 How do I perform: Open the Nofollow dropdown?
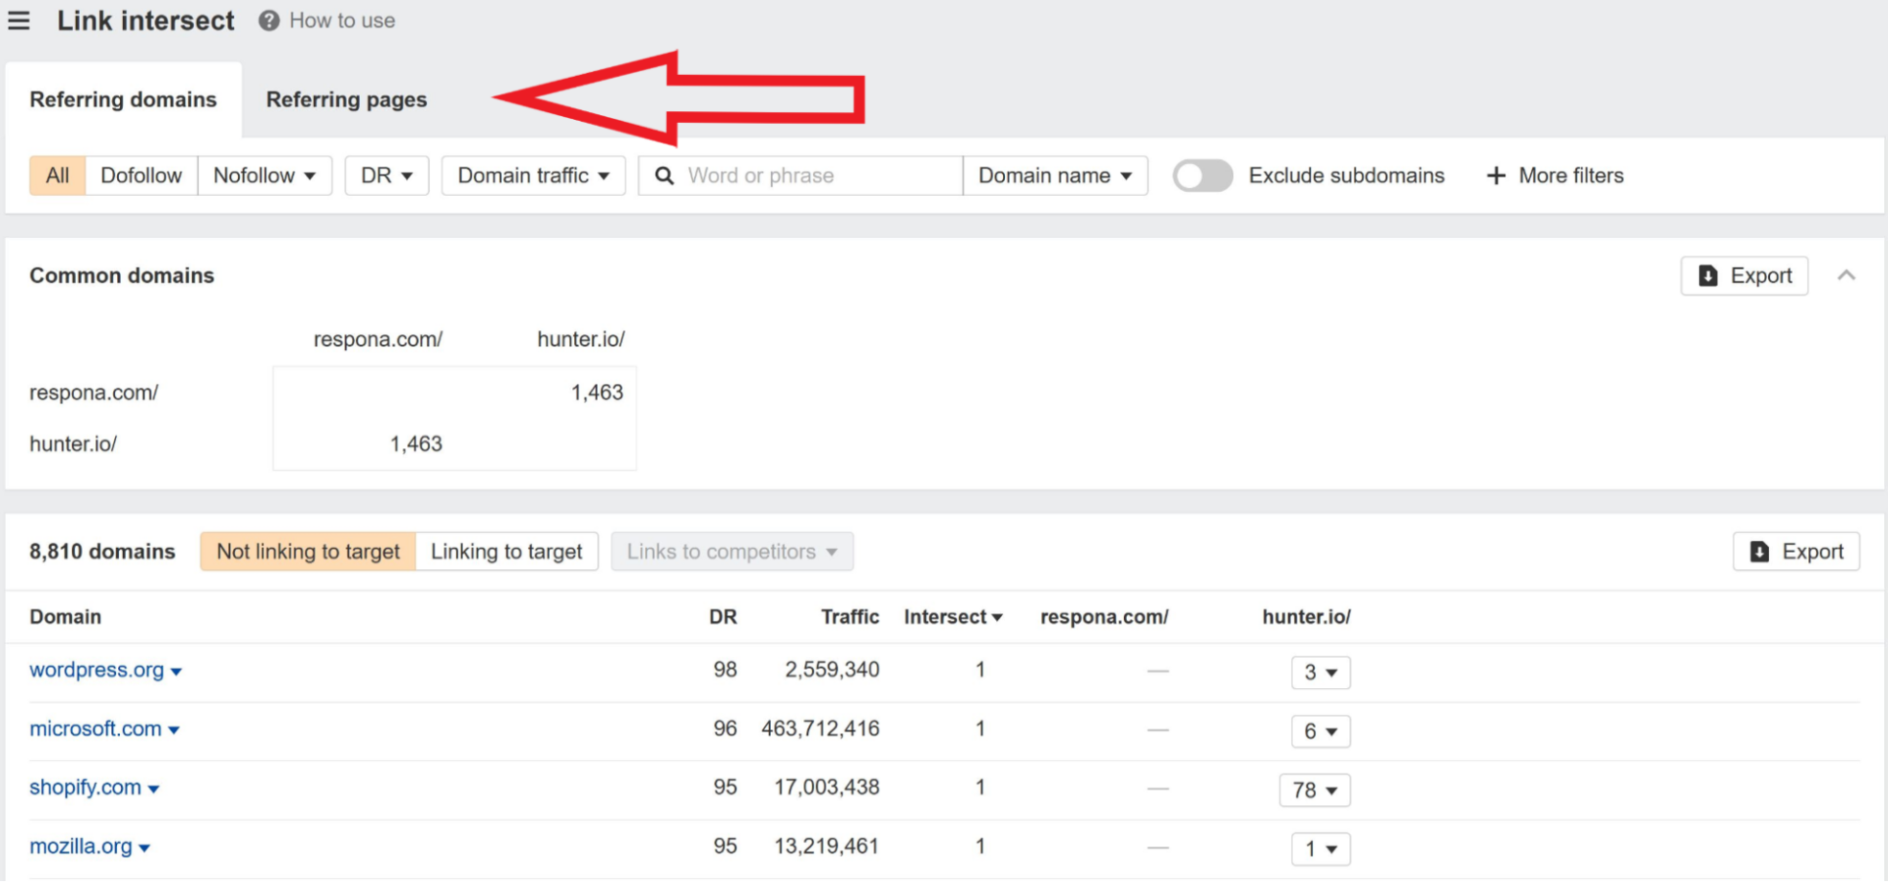(265, 176)
